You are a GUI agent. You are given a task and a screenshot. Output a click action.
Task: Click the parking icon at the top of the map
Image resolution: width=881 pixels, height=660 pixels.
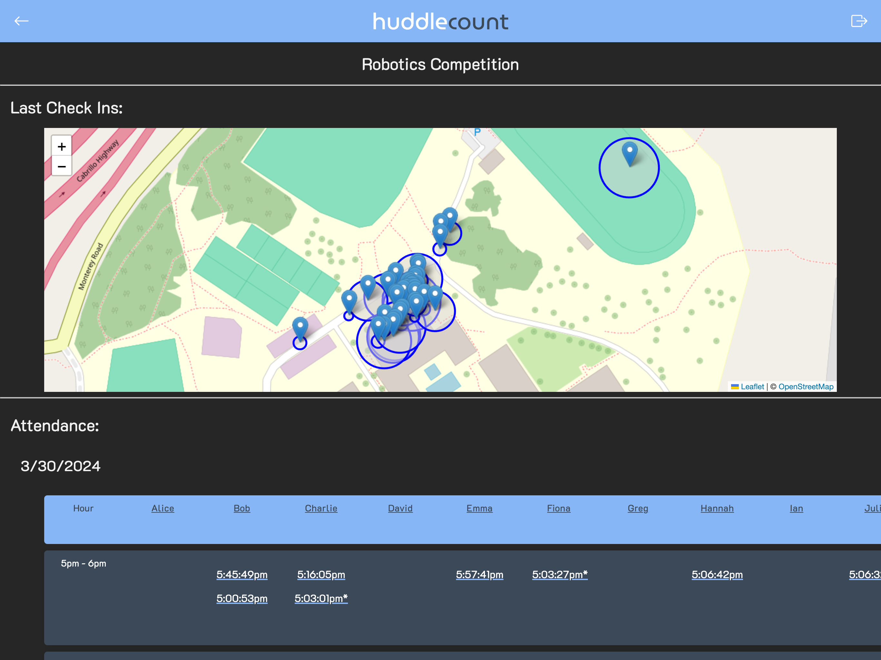pos(477,132)
